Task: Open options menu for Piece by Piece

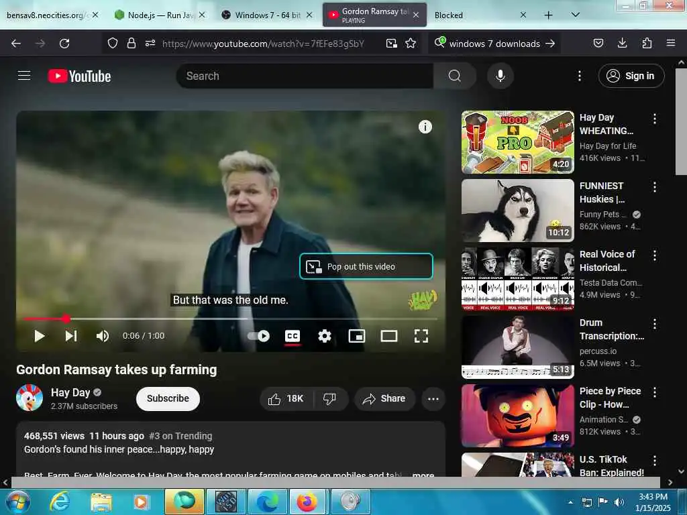Action: (655, 392)
